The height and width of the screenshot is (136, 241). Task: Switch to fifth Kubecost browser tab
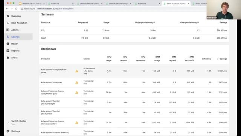147,3
